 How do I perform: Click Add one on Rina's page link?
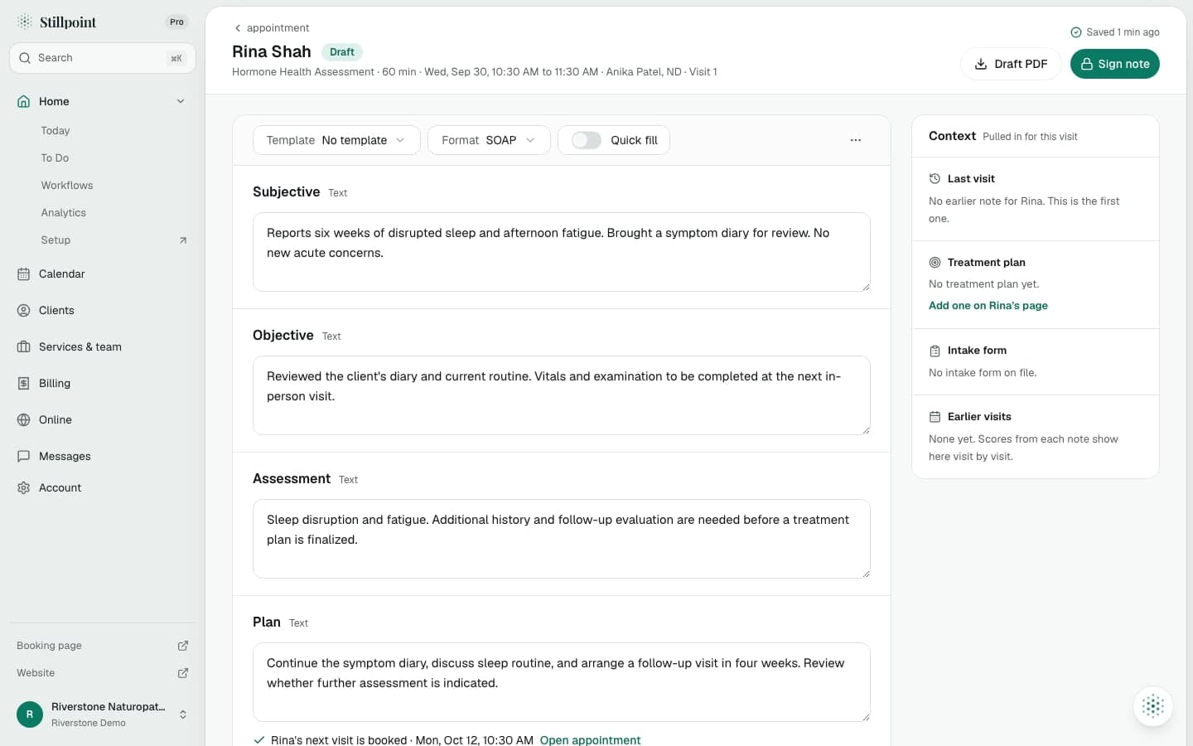(x=988, y=306)
